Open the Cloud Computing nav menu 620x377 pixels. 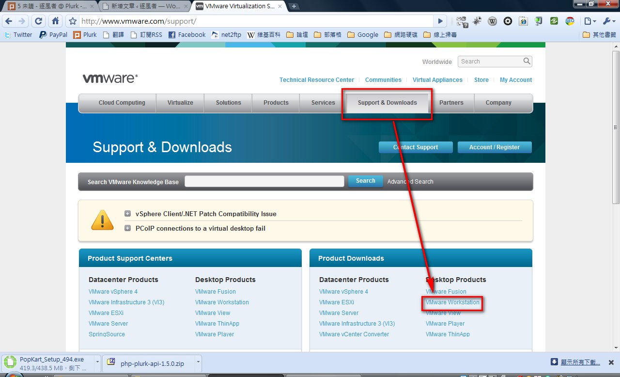(x=122, y=103)
